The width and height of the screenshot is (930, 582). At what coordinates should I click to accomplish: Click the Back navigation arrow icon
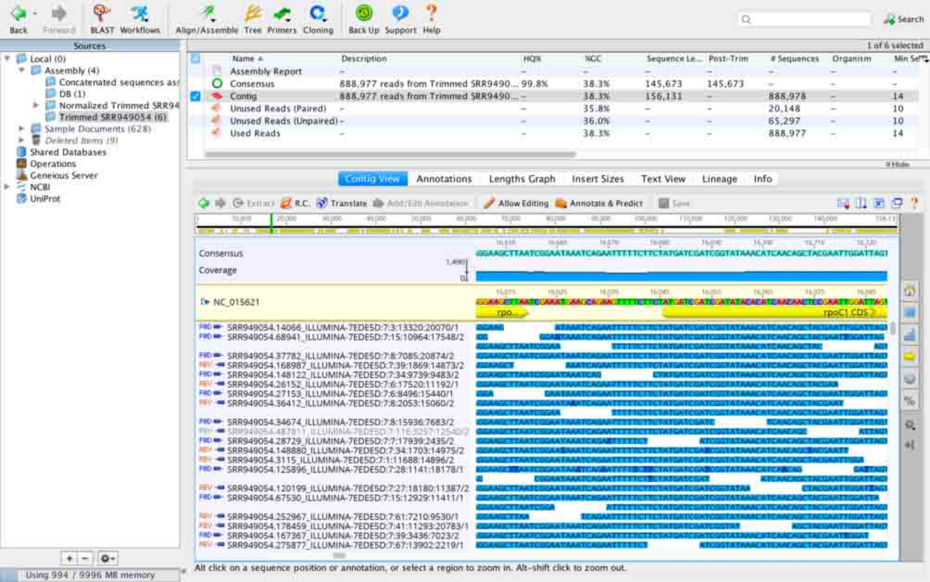pyautogui.click(x=18, y=13)
